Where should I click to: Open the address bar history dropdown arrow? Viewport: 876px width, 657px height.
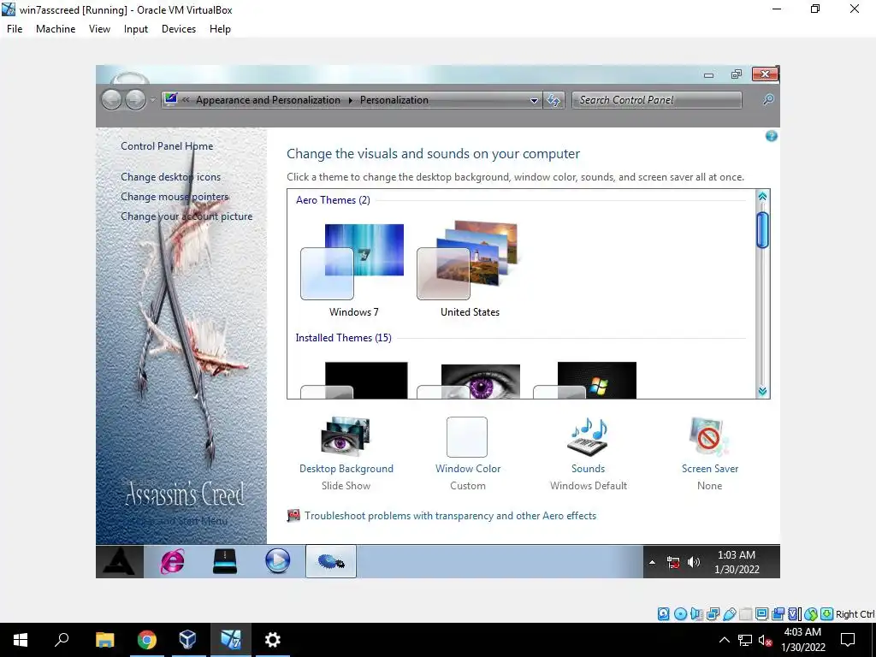534,101
